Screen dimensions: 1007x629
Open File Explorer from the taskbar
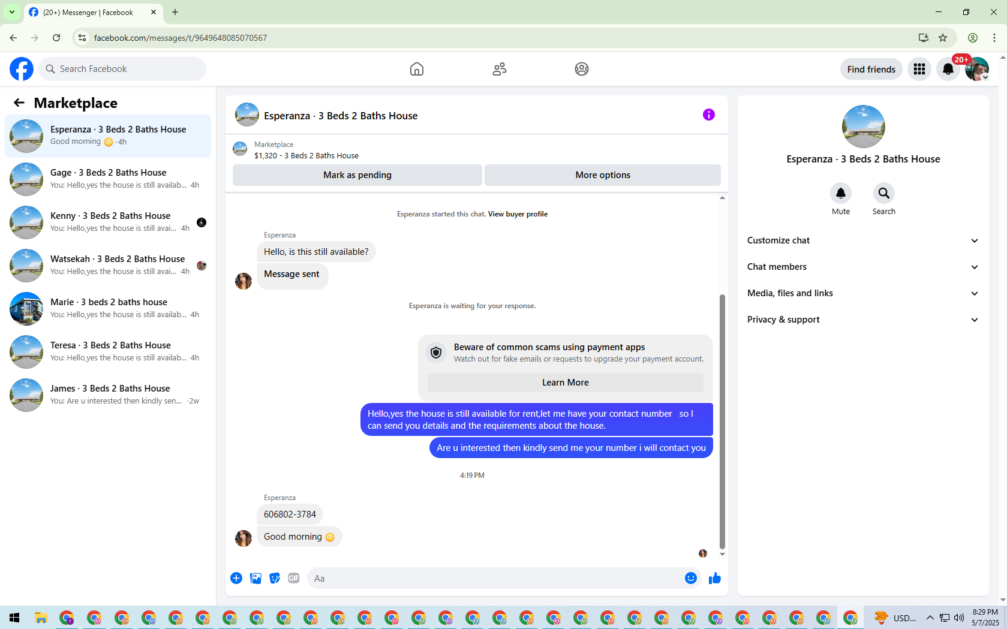(x=41, y=618)
